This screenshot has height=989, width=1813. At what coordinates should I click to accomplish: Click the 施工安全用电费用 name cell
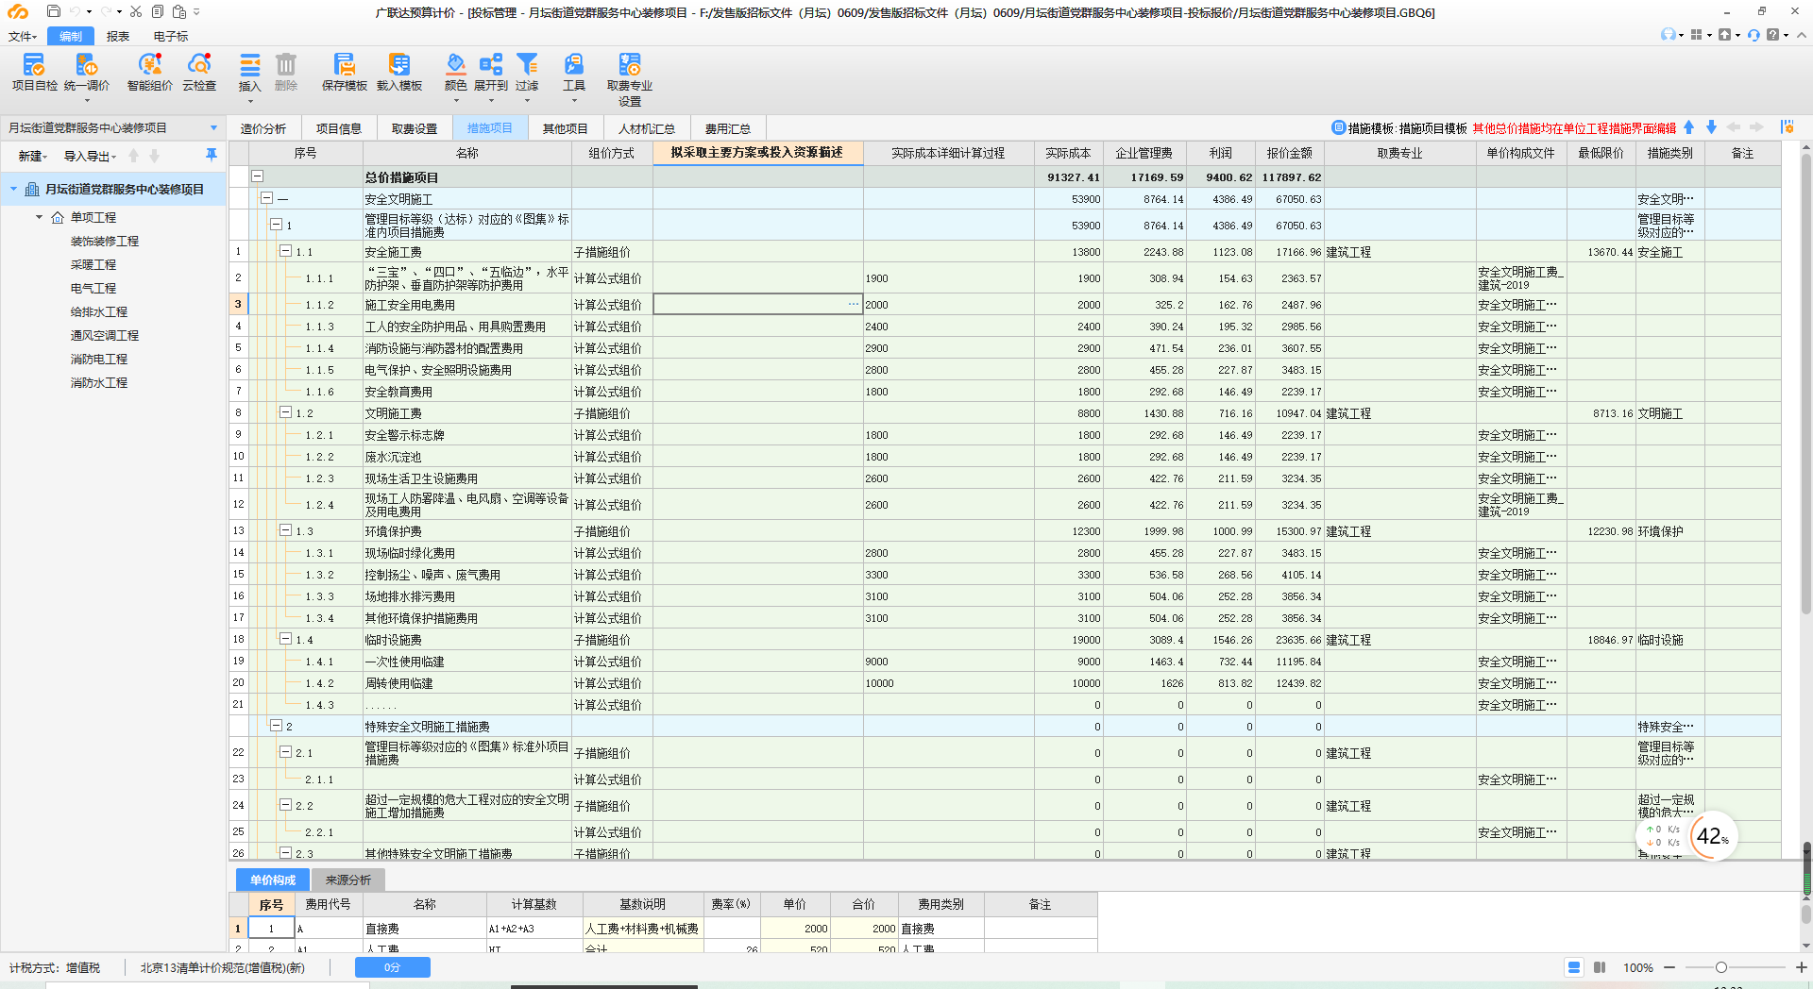466,304
